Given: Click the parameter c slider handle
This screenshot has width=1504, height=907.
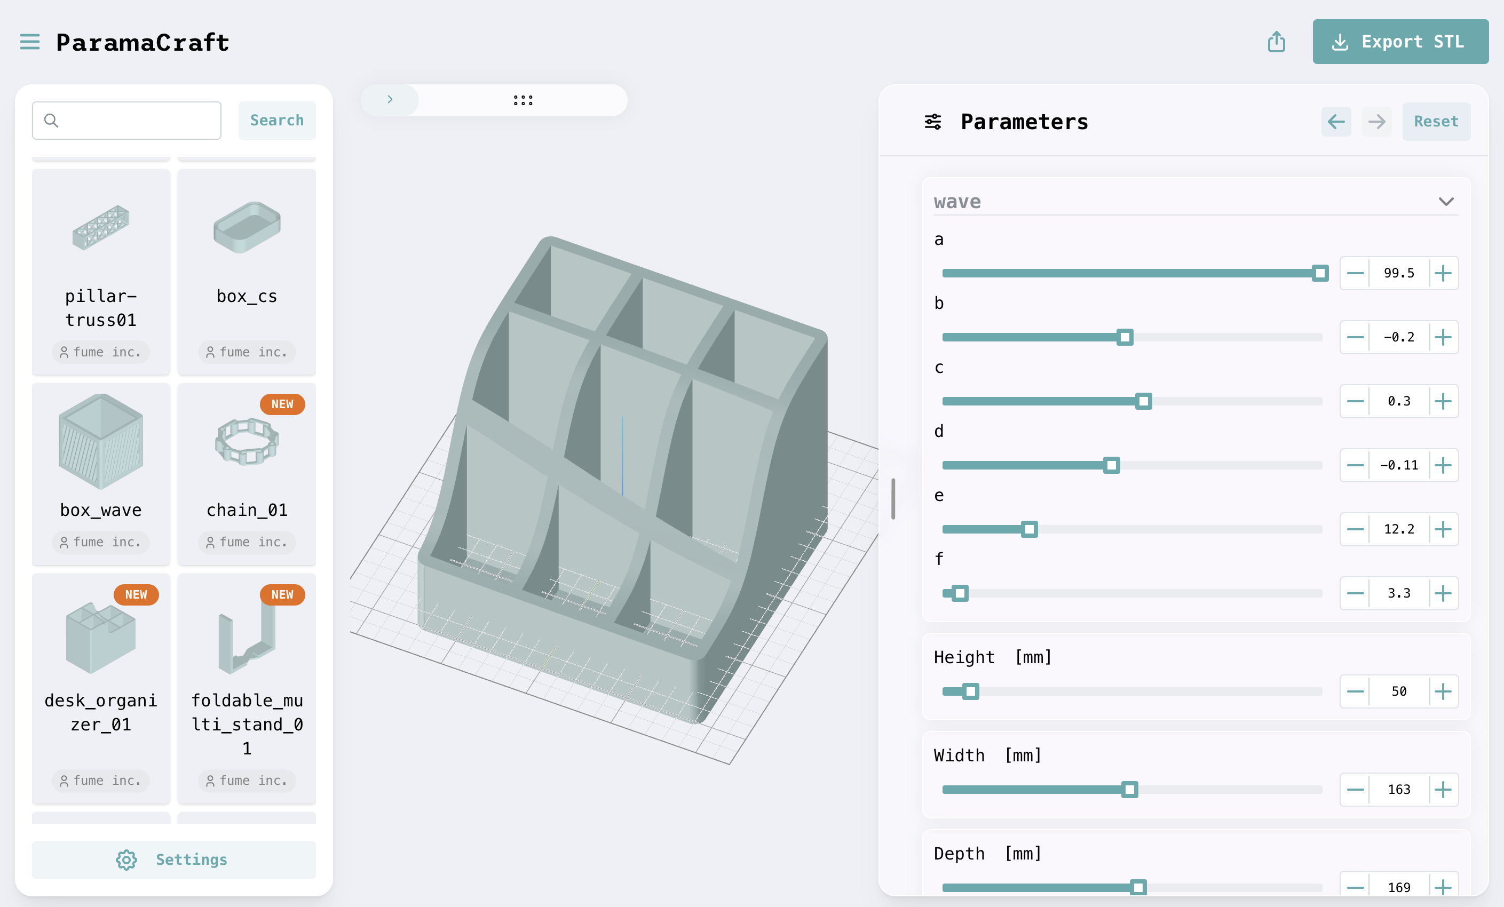Looking at the screenshot, I should (1143, 401).
